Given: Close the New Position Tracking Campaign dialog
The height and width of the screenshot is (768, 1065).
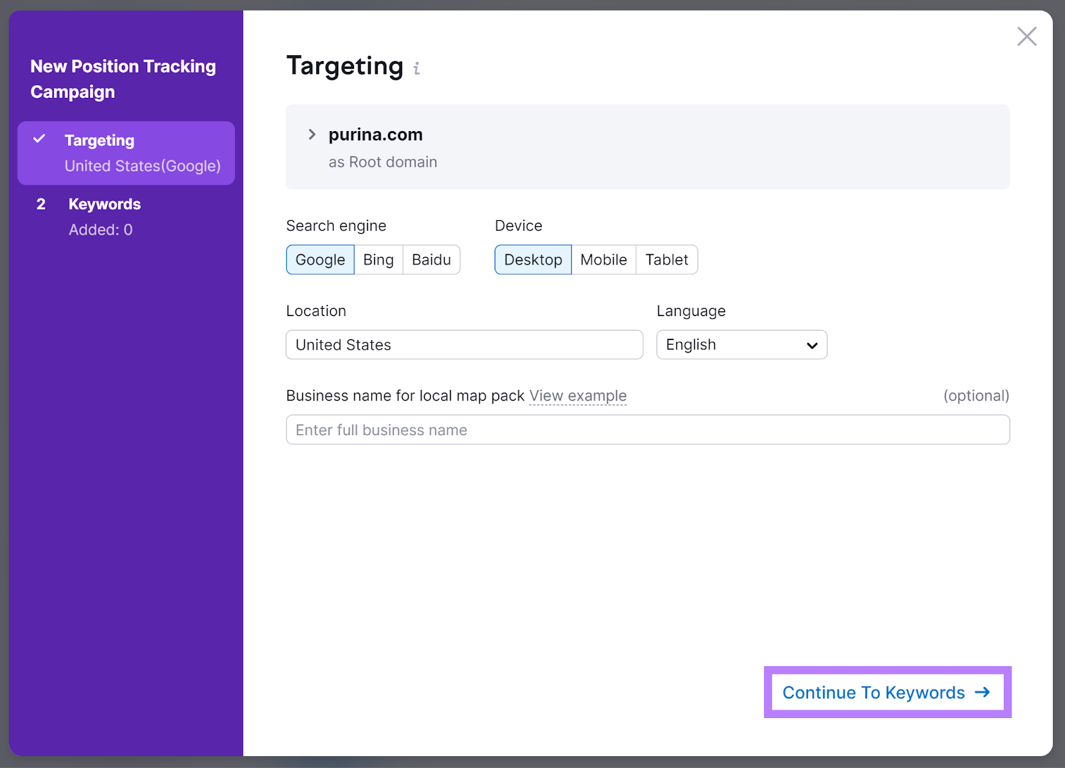Looking at the screenshot, I should 1027,37.
